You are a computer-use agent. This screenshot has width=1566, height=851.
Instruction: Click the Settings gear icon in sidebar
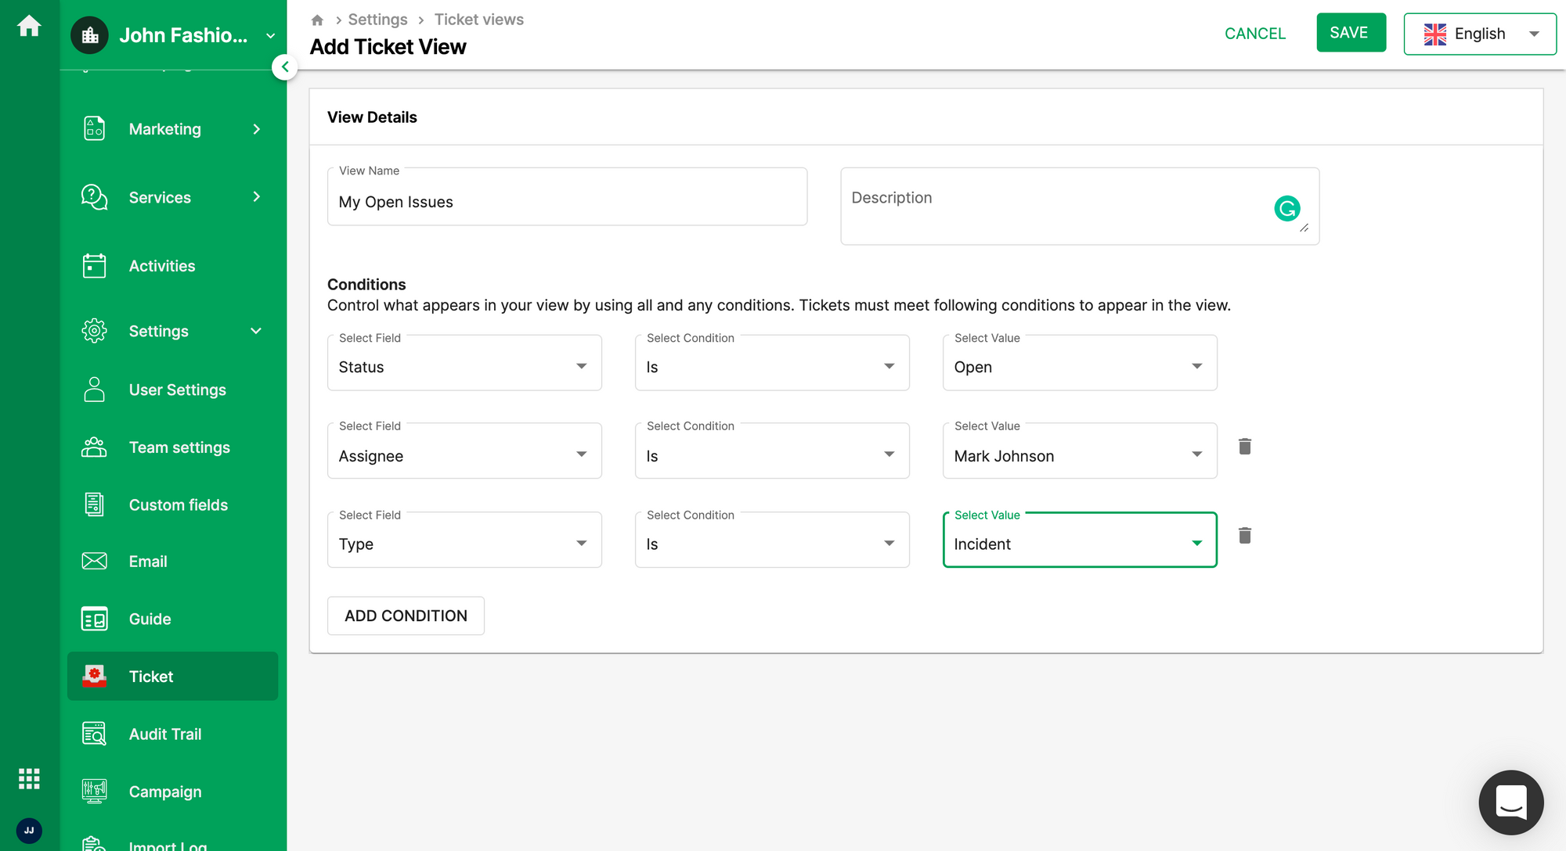93,332
